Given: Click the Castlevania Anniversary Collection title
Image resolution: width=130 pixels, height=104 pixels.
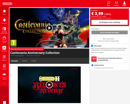Looking at the screenshot, I should [x=35, y=53].
